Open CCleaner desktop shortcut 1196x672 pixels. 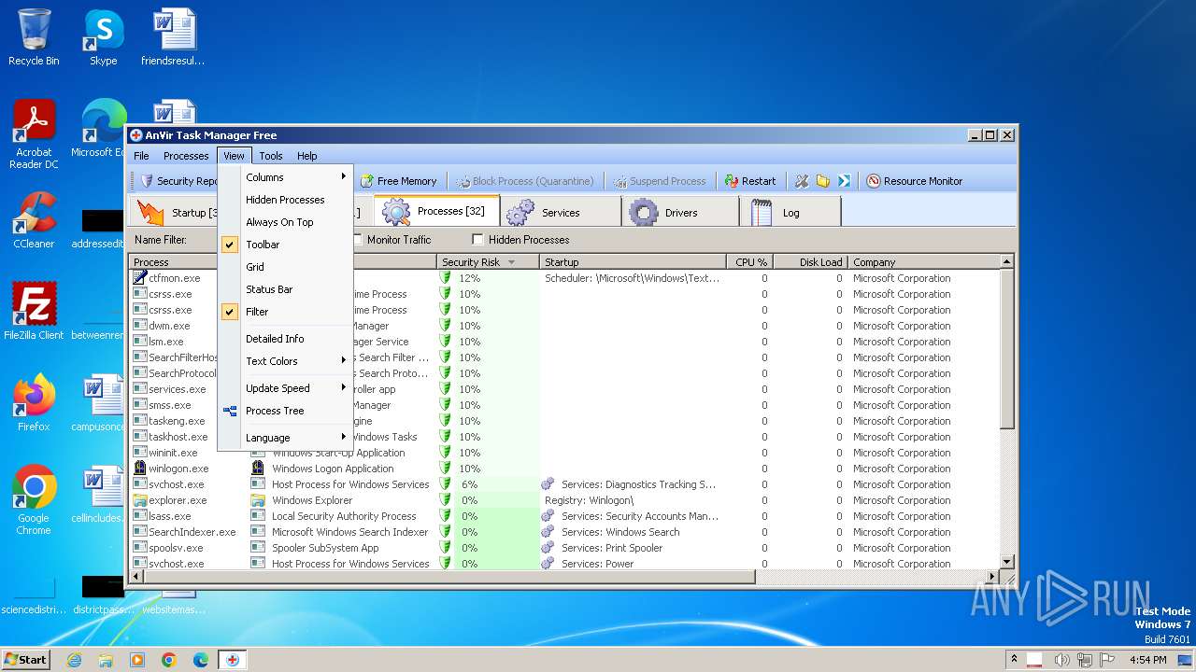click(34, 220)
